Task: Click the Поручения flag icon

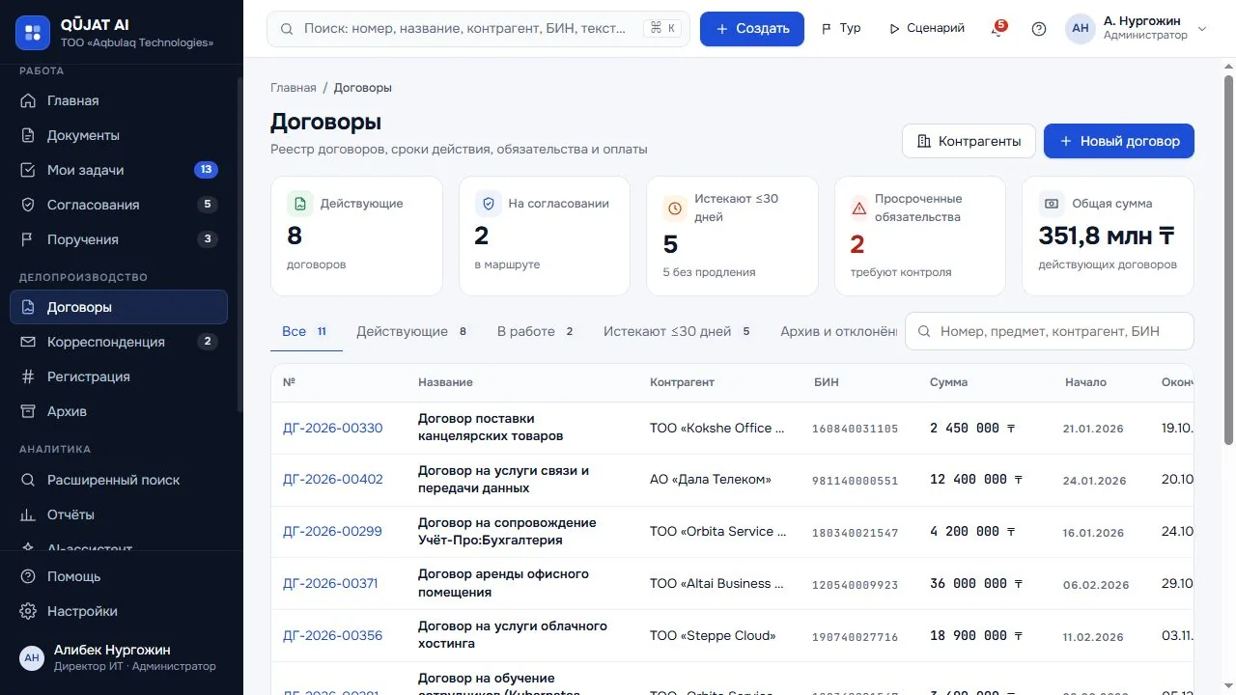Action: point(28,239)
